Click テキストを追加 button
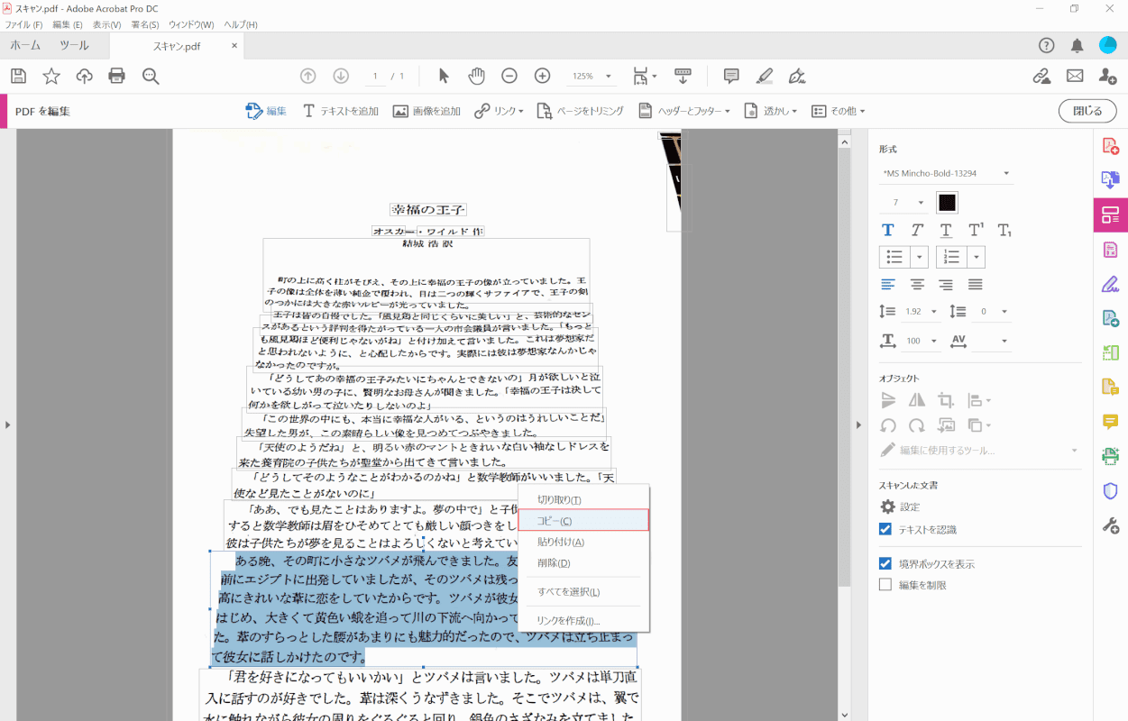The width and height of the screenshot is (1128, 721). [x=341, y=111]
